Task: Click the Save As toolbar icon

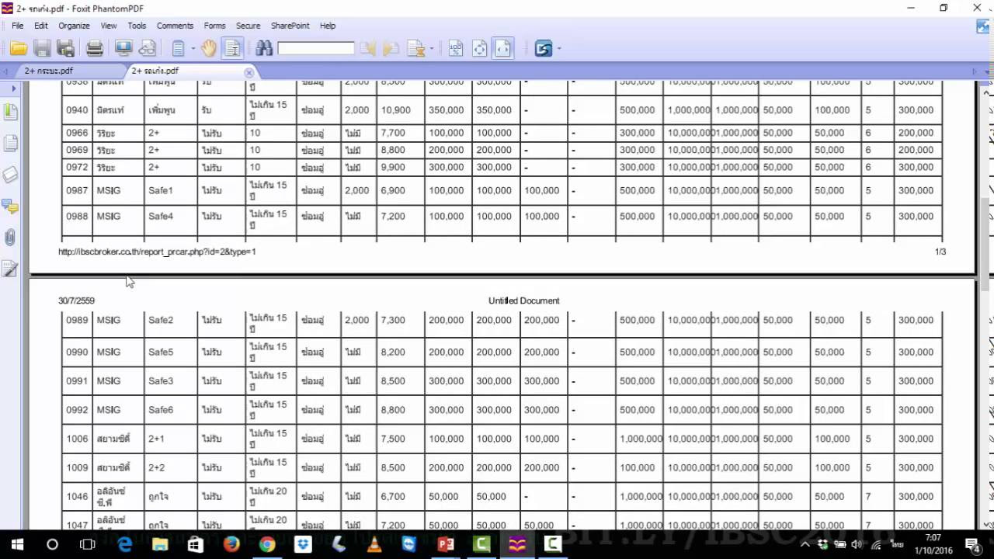Action: point(65,49)
